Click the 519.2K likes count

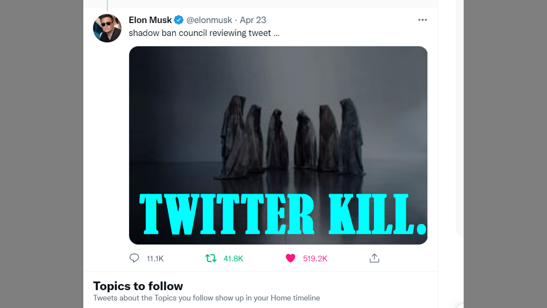pyautogui.click(x=315, y=258)
